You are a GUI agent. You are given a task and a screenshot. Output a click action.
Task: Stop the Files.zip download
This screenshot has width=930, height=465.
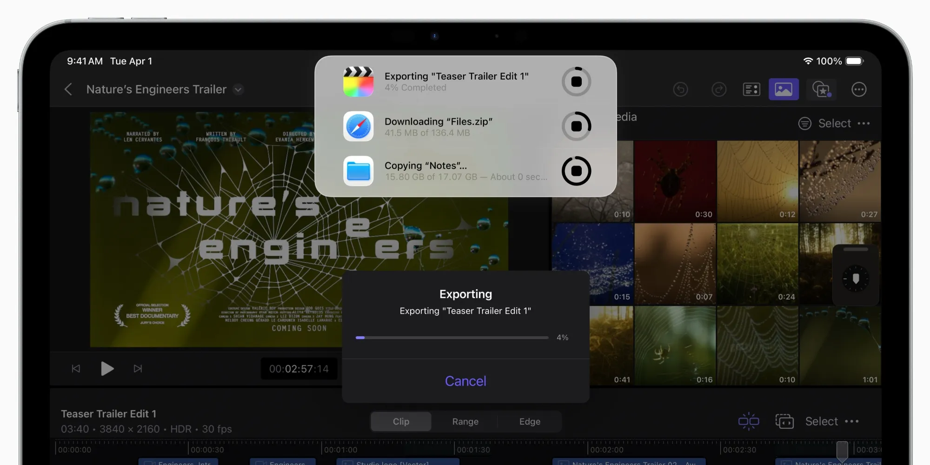[576, 126]
